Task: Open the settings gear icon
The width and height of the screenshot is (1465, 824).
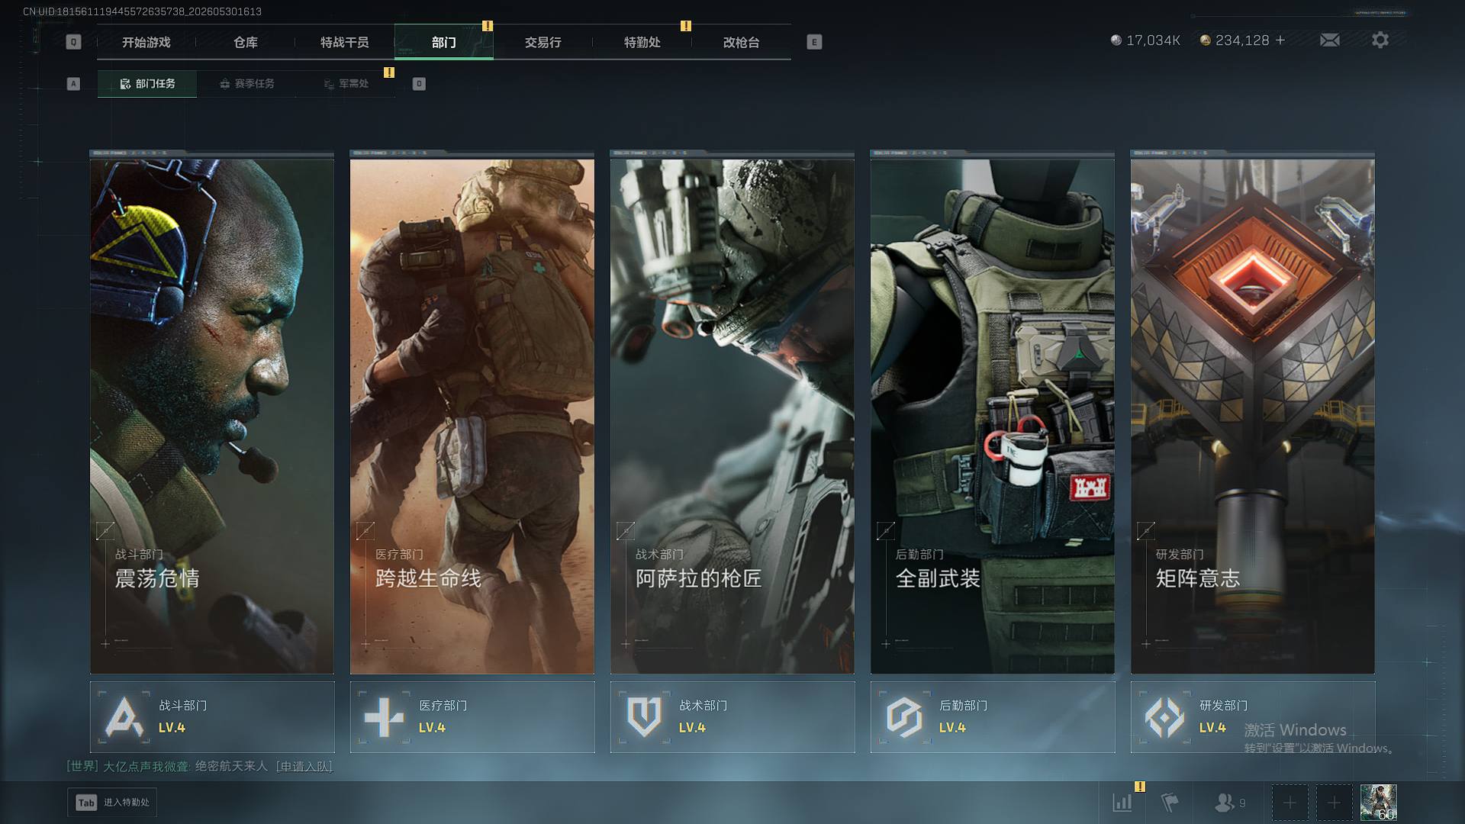Action: point(1380,40)
